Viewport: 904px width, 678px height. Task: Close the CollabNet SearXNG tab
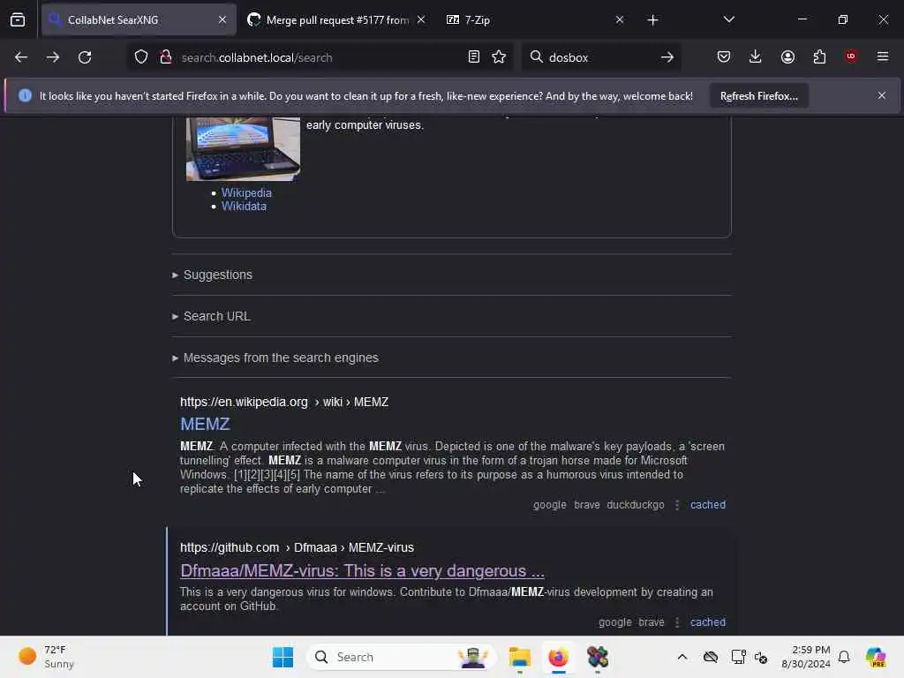coord(222,19)
